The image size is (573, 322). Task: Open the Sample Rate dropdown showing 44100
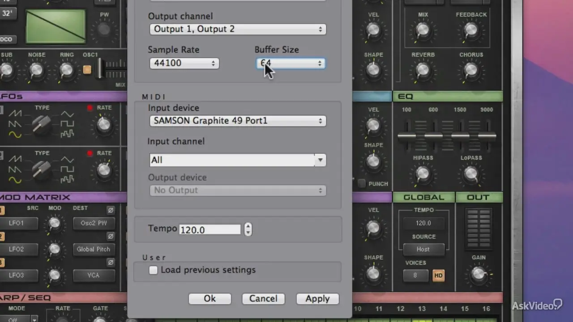click(184, 63)
